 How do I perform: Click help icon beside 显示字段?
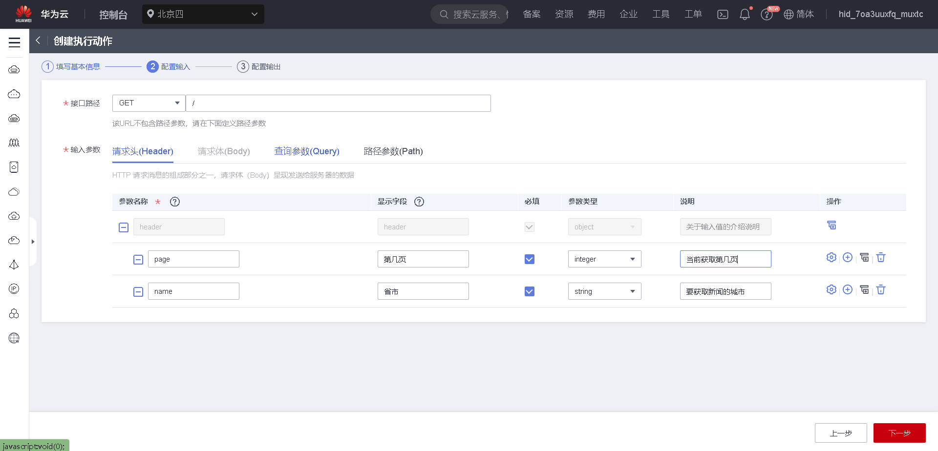pos(419,202)
